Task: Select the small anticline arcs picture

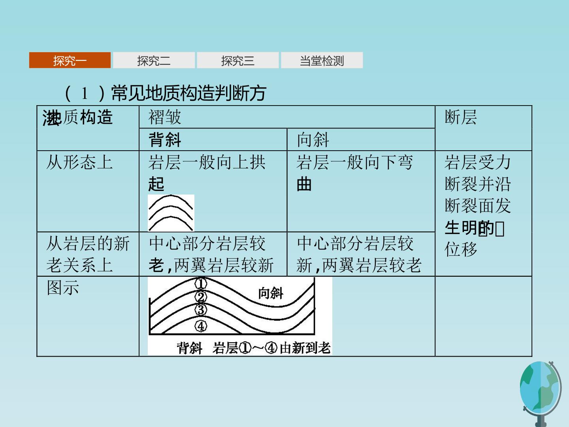Action: tap(171, 213)
